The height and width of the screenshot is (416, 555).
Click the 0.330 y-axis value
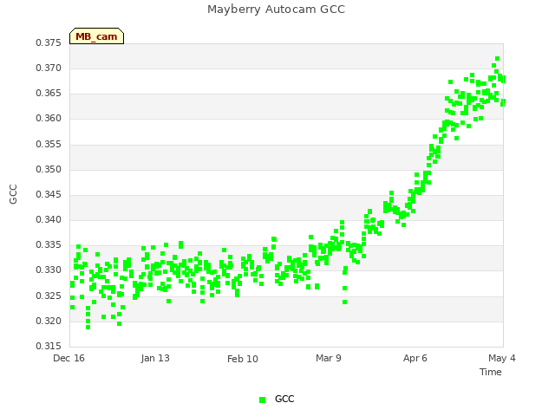[x=49, y=270]
